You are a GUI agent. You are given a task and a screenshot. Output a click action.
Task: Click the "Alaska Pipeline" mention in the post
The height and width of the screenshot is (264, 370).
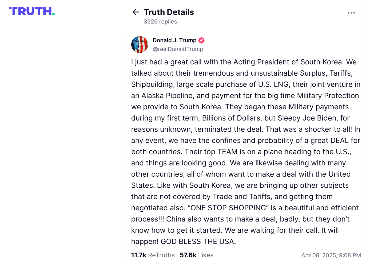click(167, 96)
